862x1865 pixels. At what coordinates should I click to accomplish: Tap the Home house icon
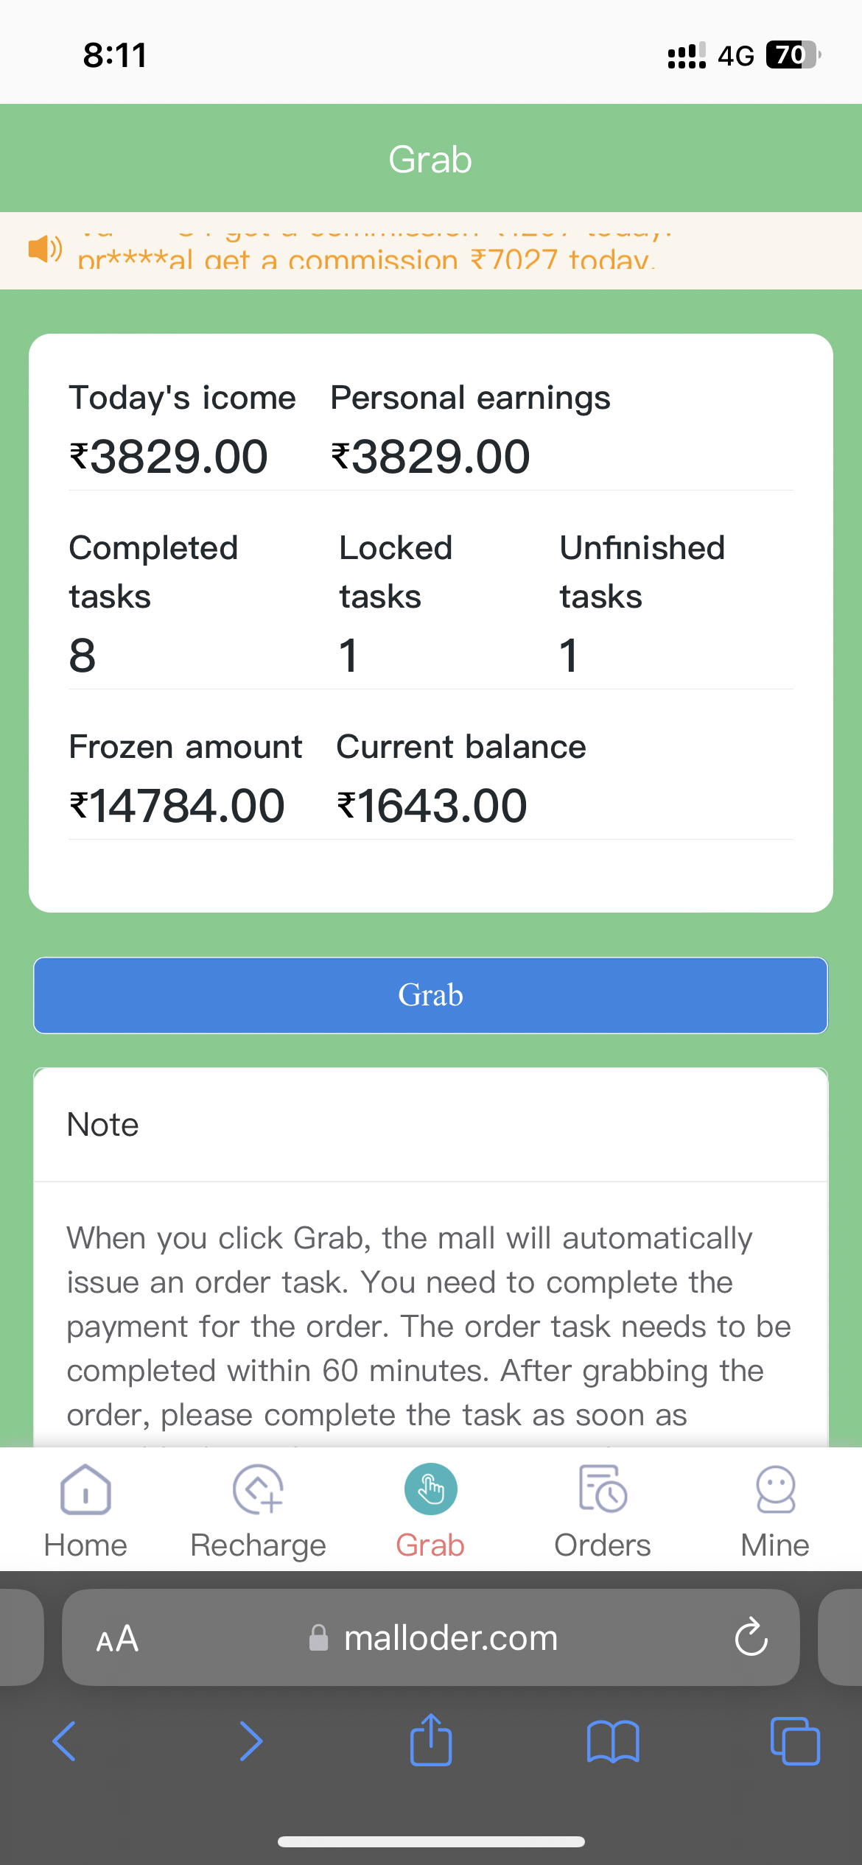85,1489
